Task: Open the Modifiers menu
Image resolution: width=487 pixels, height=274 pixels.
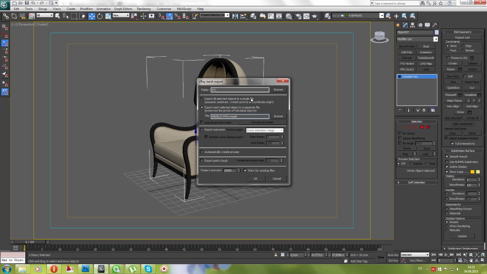Action: tap(86, 9)
